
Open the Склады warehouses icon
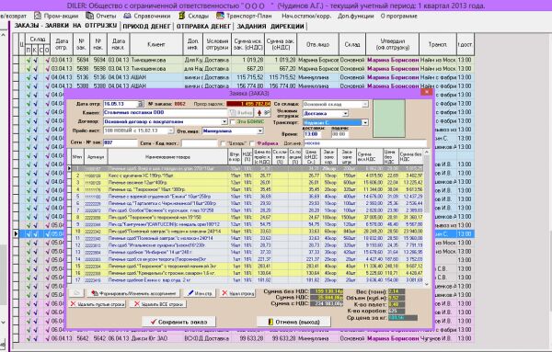tap(181, 16)
